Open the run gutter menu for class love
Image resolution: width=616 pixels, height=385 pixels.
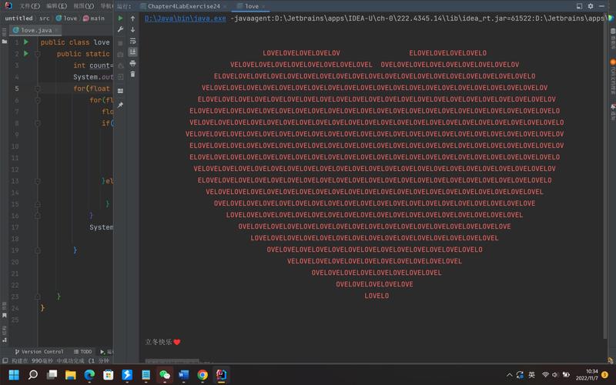(x=25, y=42)
